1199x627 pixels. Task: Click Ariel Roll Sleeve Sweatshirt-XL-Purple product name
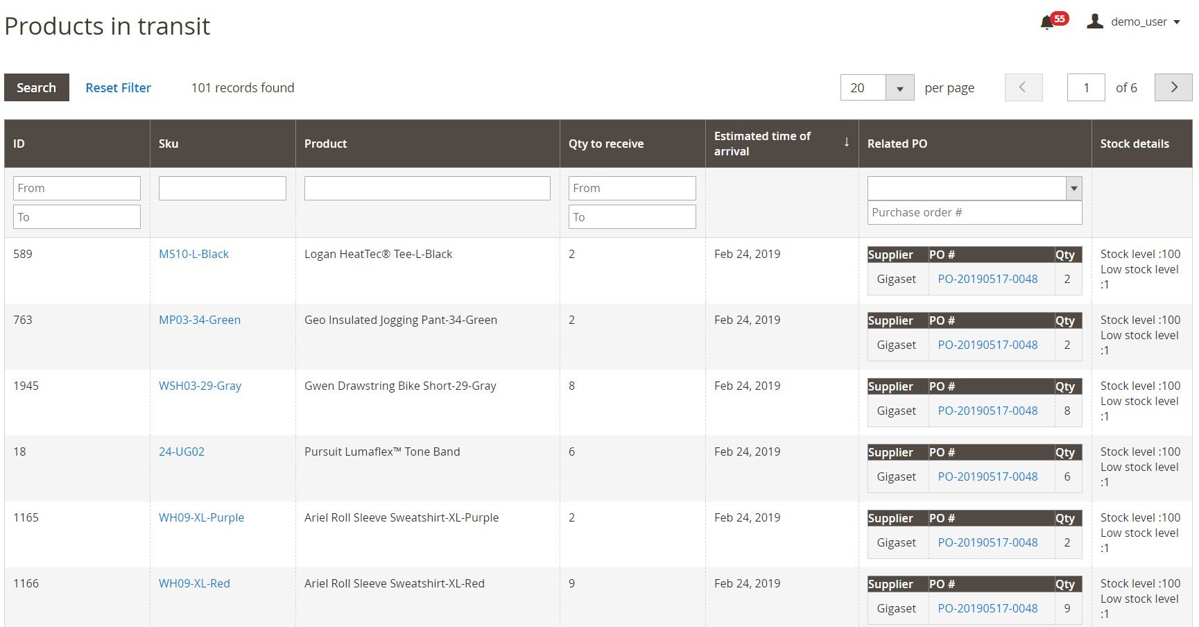click(x=402, y=517)
